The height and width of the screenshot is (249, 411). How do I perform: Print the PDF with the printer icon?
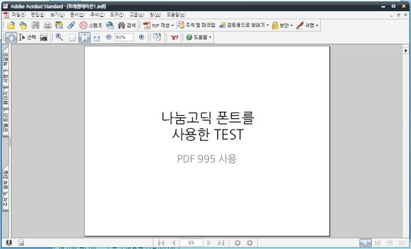coord(47,25)
